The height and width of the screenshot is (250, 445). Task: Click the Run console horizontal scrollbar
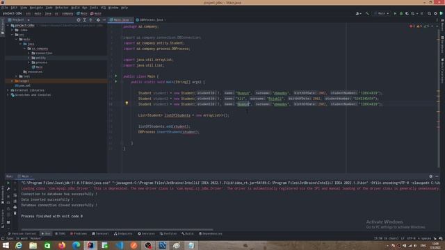coord(117,229)
